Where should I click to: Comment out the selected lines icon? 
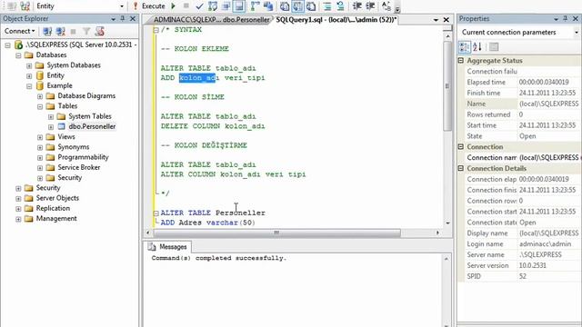coord(327,6)
